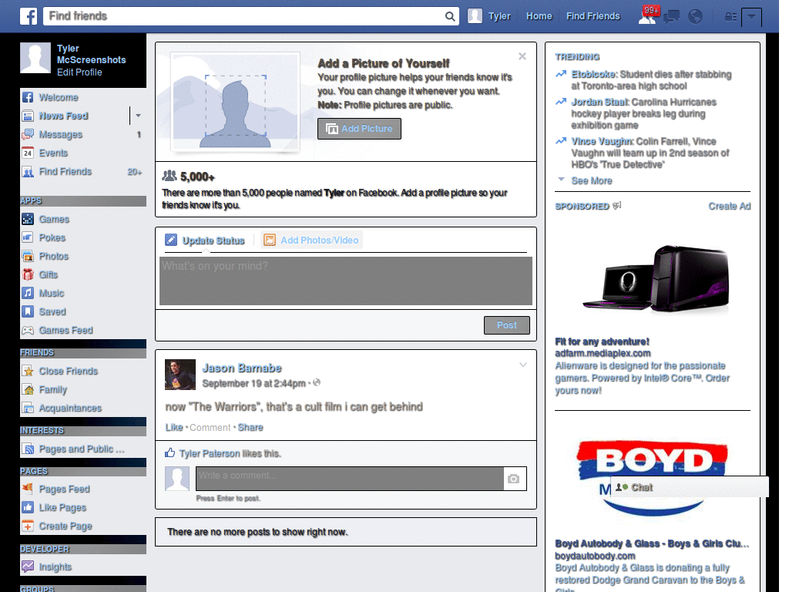Click the Find Friends sidebar icon

tap(28, 172)
